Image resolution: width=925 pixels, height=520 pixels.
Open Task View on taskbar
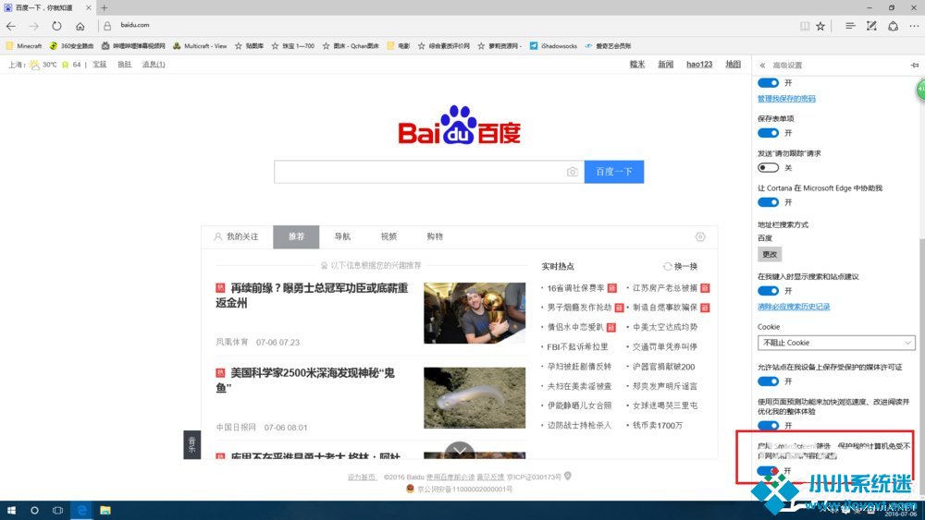coord(57,510)
